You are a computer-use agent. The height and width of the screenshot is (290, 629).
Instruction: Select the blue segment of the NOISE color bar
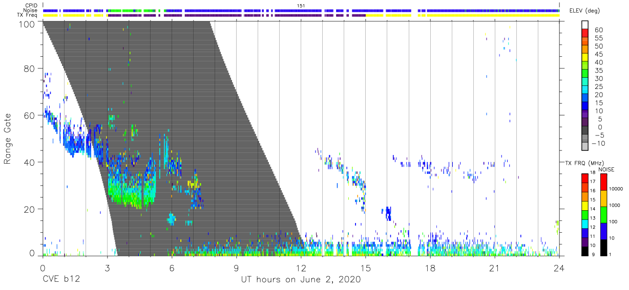(x=603, y=230)
